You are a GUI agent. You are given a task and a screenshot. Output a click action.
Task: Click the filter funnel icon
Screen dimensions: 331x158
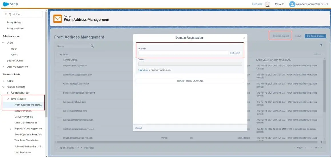pyautogui.click(x=321, y=45)
